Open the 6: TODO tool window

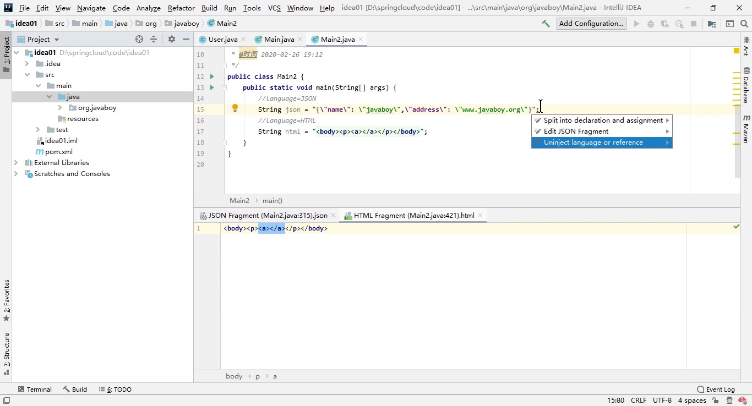(x=115, y=389)
